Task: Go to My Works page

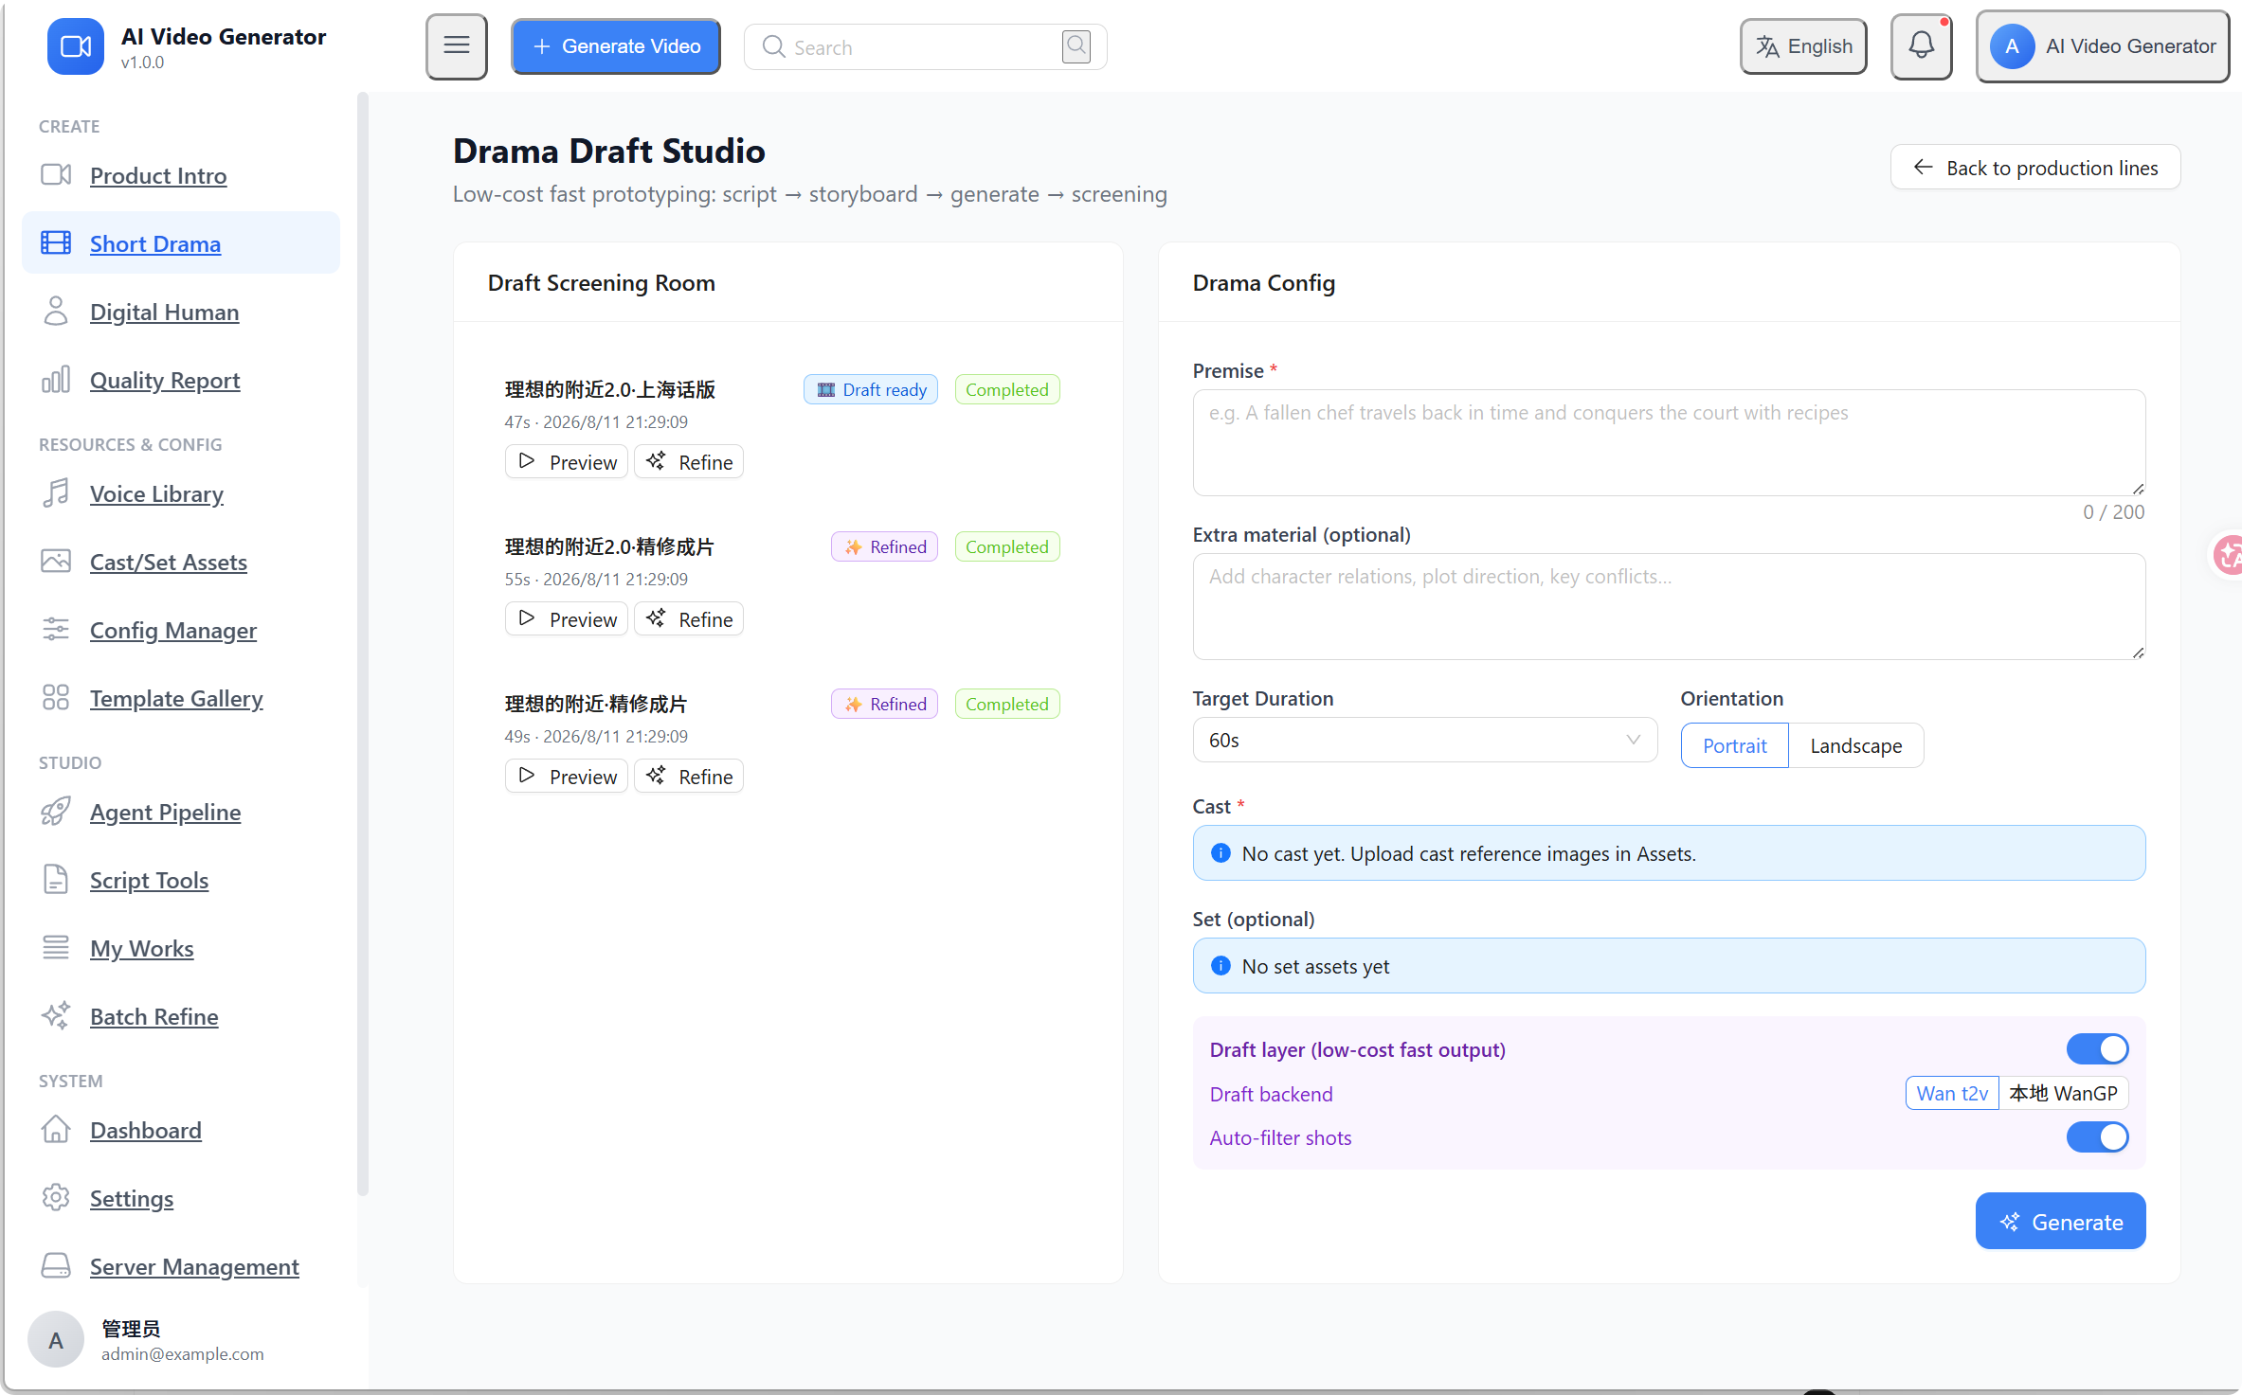Action: [x=141, y=948]
